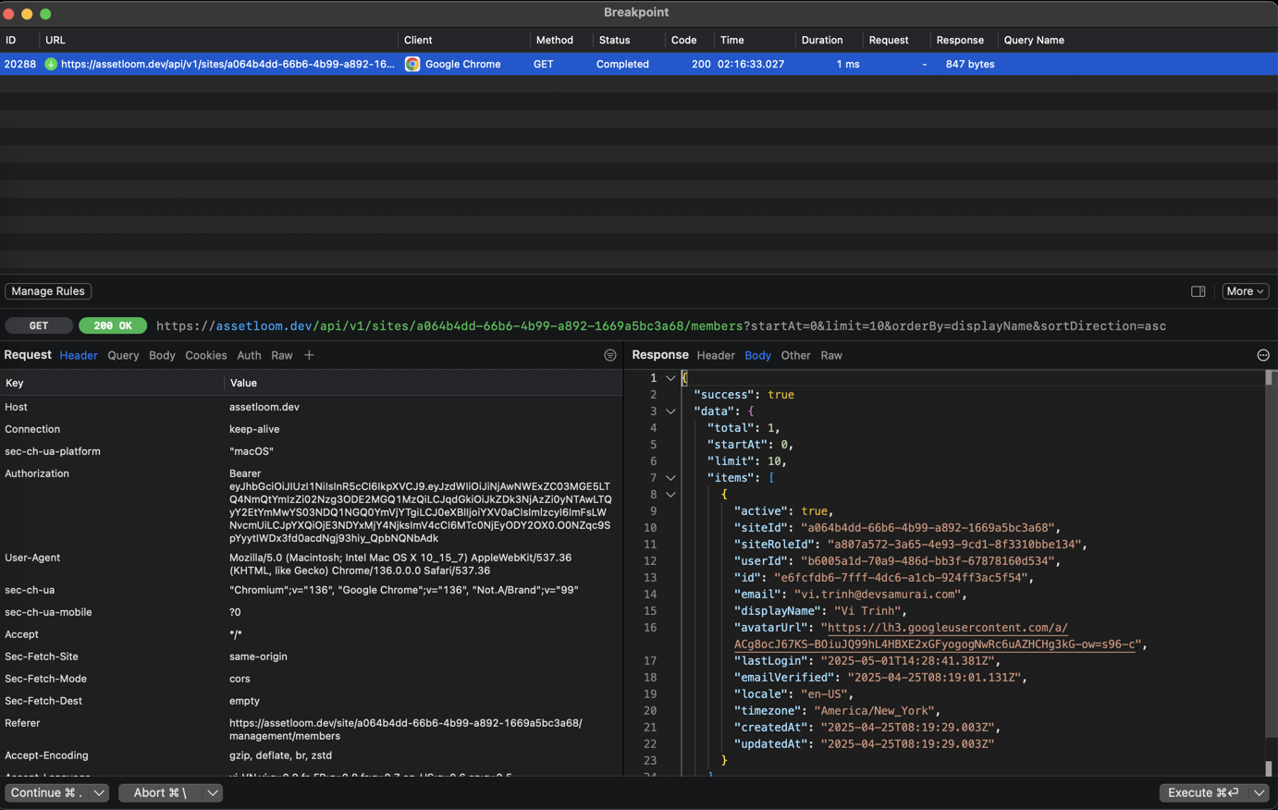Click the Accept-Encoding value gzip, deflate, br, zstd

pos(280,755)
